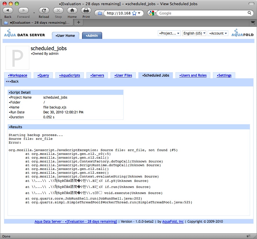
Task: Click into the Google search field
Action: [x=202, y=13]
